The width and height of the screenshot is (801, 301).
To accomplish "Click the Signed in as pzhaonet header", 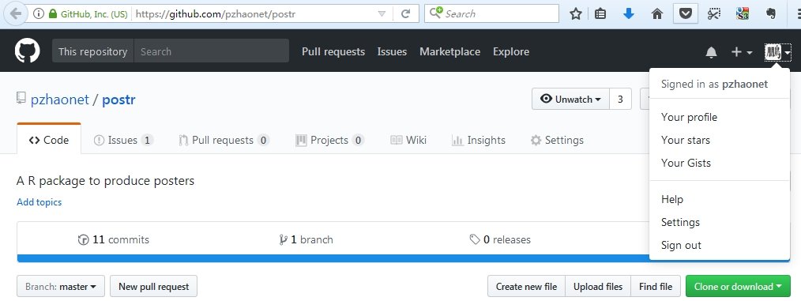I will [x=714, y=85].
